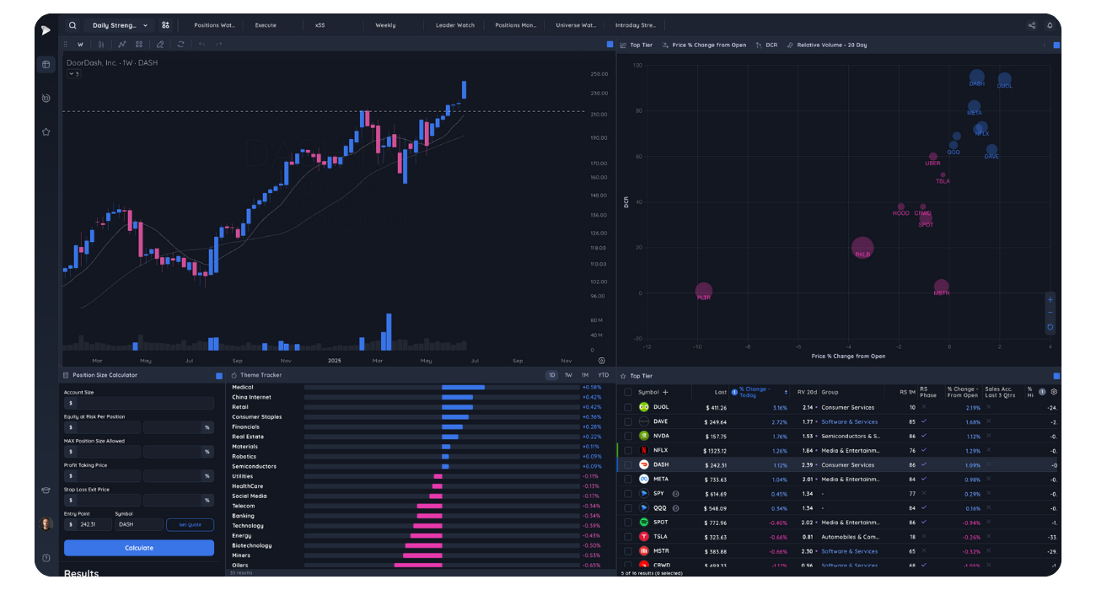
Task: Open the Software & Services link in MSTR row
Action: pos(850,551)
